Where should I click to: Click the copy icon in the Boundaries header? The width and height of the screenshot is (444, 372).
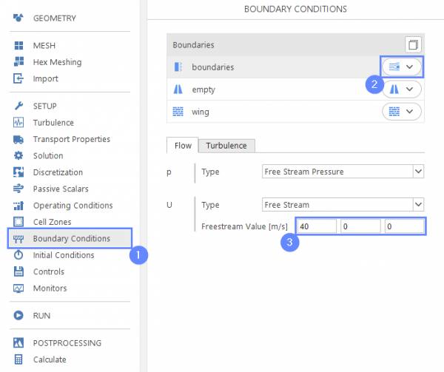tap(413, 45)
